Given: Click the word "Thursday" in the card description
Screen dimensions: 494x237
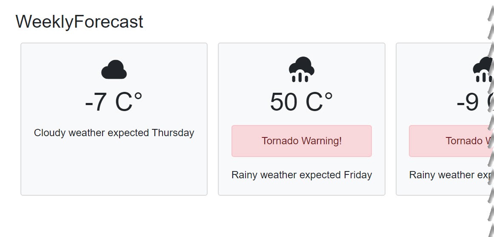Looking at the screenshot, I should (173, 133).
